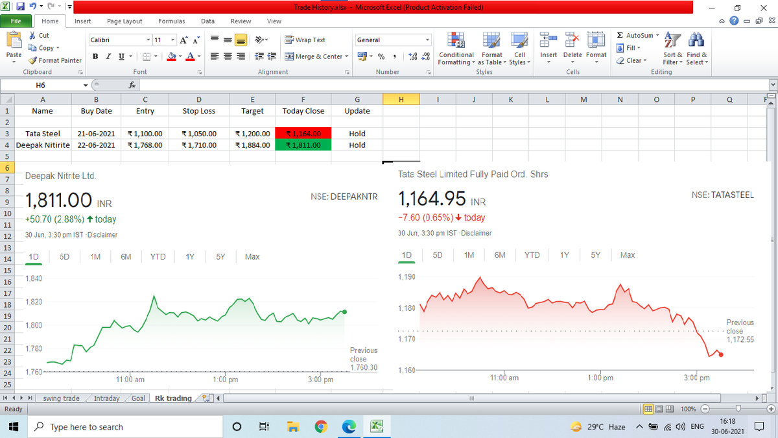778x438 pixels.
Task: Toggle Bold formatting
Action: (x=96, y=56)
